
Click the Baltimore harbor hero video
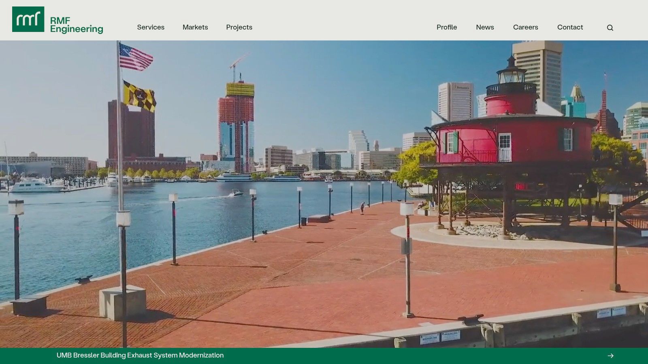[x=324, y=194]
